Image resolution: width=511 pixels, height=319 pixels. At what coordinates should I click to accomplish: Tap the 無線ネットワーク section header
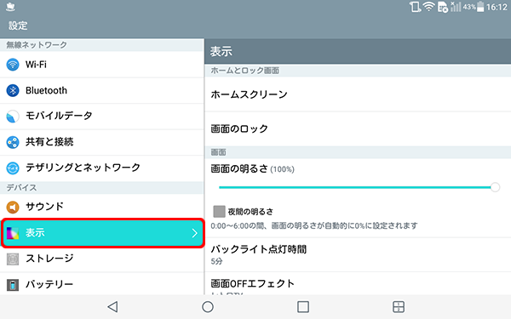[37, 45]
